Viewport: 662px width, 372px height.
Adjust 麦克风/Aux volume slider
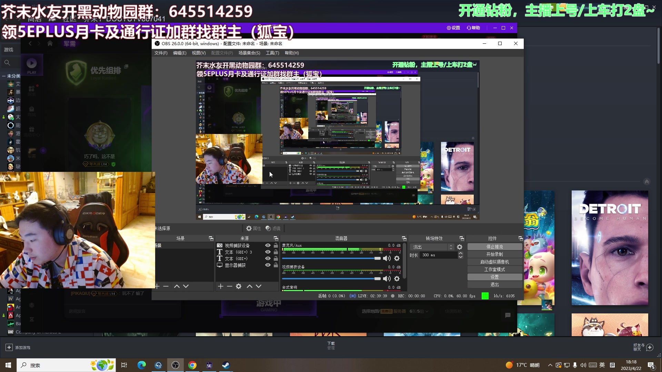tap(331, 258)
